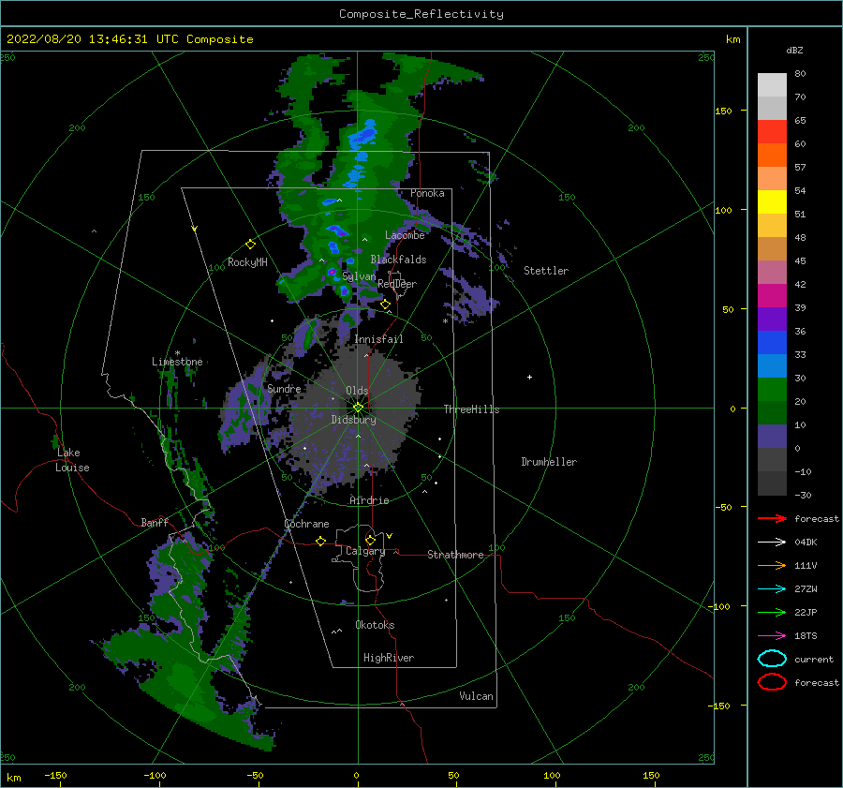This screenshot has width=843, height=788.
Task: Click the 18TS legend label
Action: pyautogui.click(x=806, y=636)
